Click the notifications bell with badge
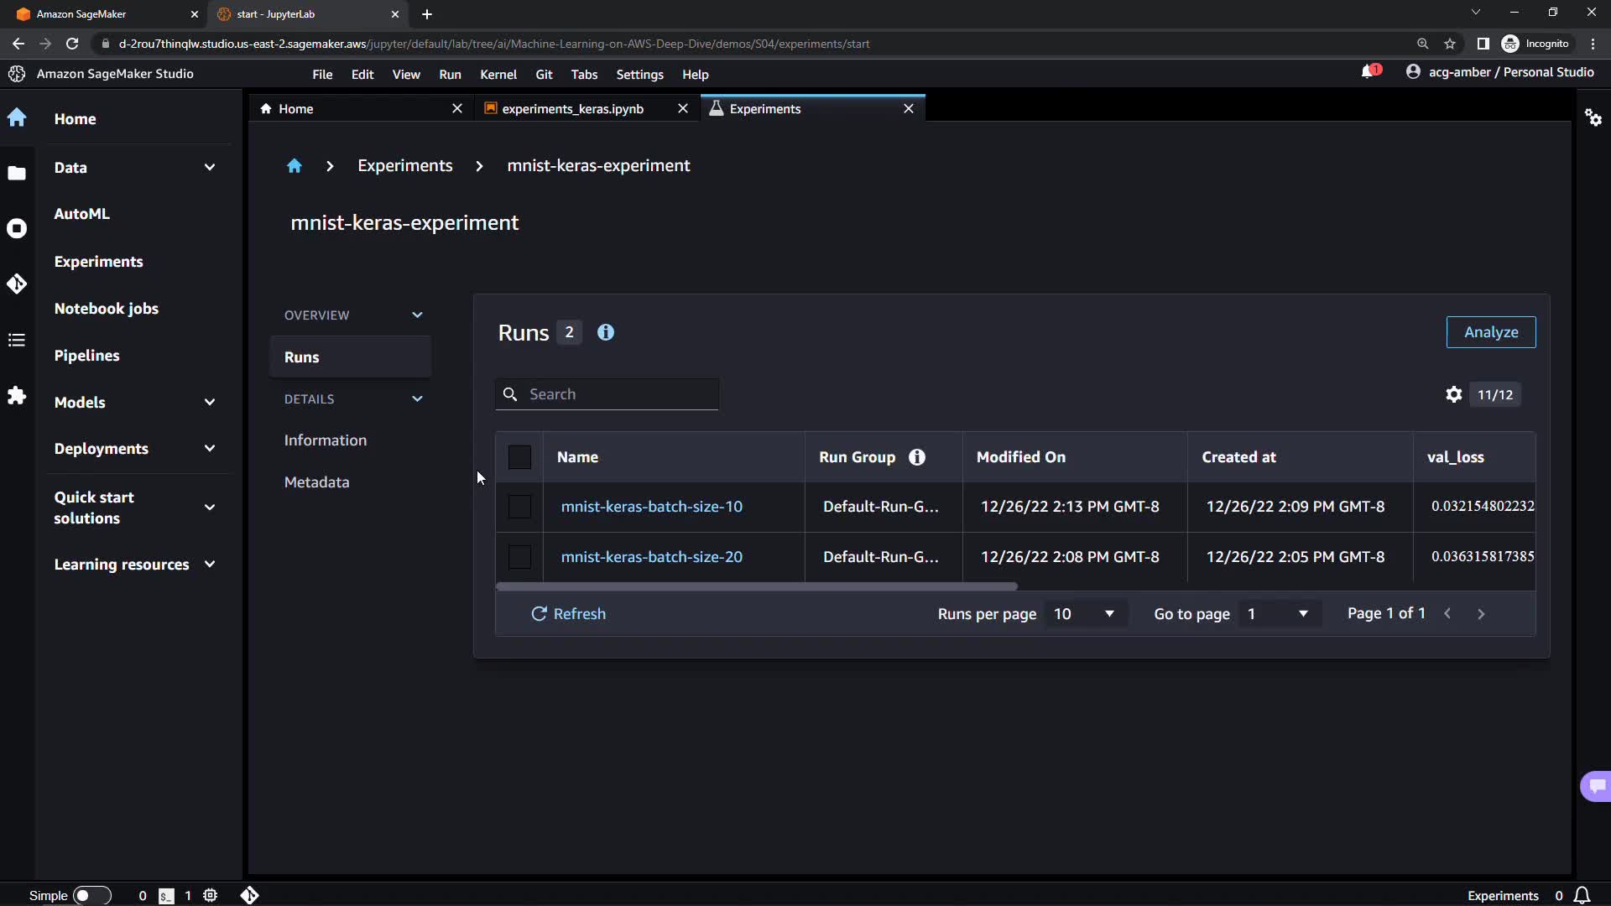This screenshot has width=1611, height=906. coord(1369,72)
